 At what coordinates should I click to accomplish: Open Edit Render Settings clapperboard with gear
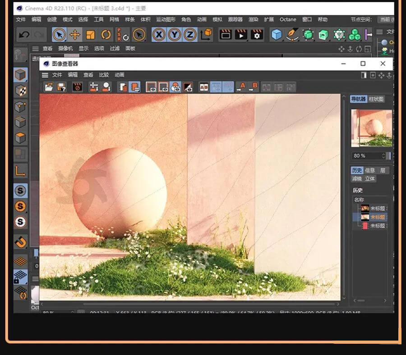click(x=257, y=35)
